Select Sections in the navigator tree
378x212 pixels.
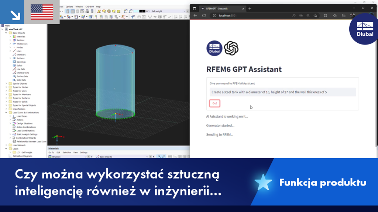click(x=20, y=40)
